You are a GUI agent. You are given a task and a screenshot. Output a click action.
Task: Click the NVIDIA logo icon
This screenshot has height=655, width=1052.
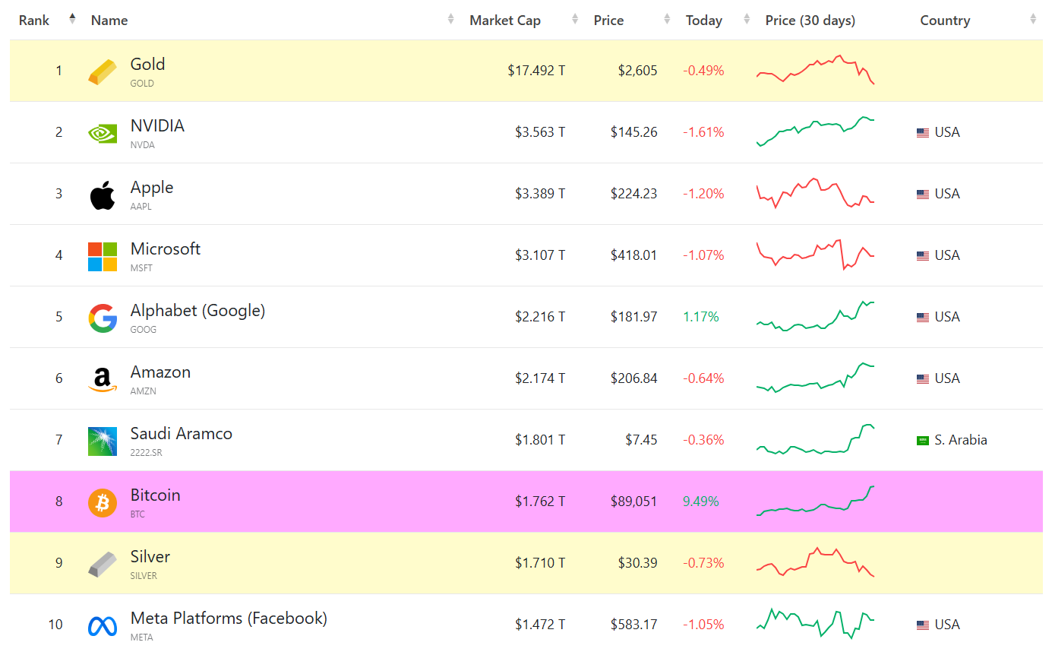tap(103, 134)
